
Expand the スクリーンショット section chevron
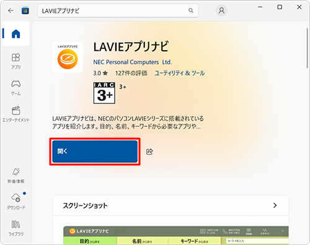click(275, 205)
